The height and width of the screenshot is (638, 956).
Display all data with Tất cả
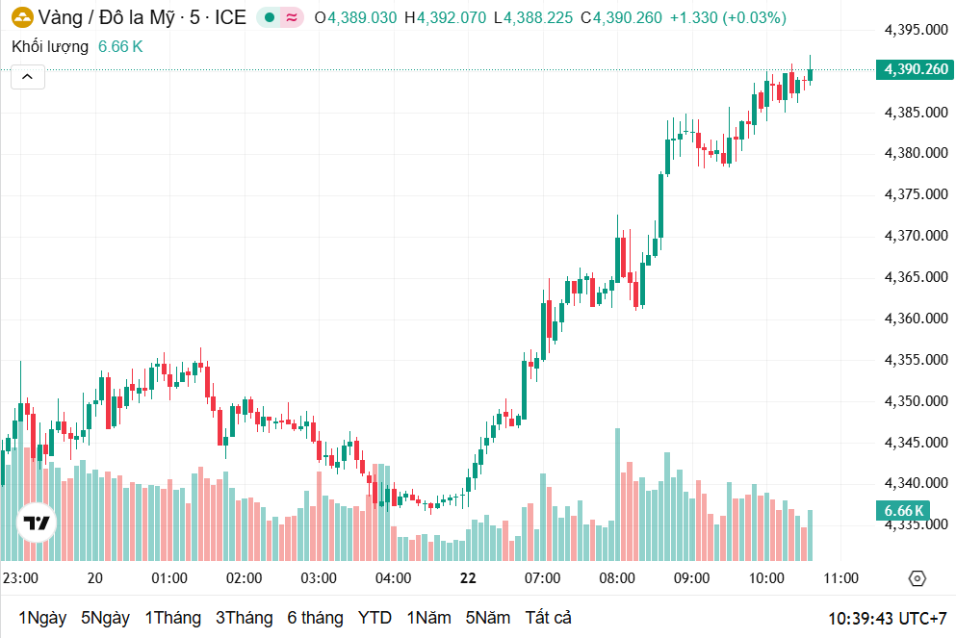tap(548, 618)
